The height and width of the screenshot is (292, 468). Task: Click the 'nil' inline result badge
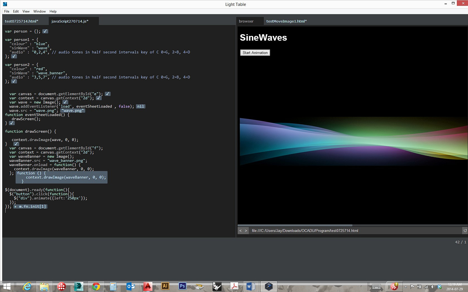coord(140,106)
